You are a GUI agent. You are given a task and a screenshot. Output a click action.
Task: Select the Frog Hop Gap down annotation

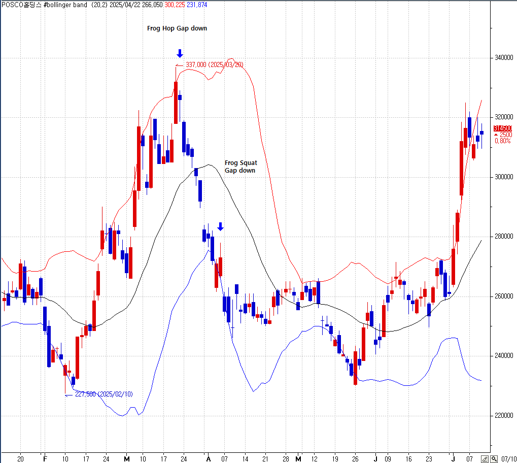(x=177, y=28)
